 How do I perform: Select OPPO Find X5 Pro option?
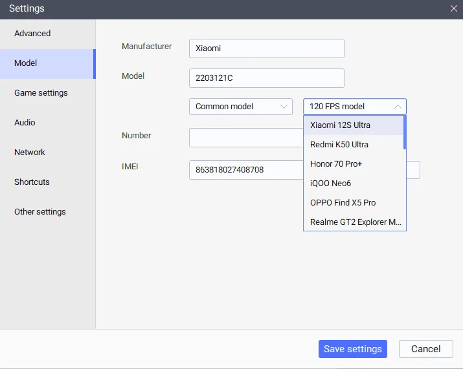click(x=355, y=203)
